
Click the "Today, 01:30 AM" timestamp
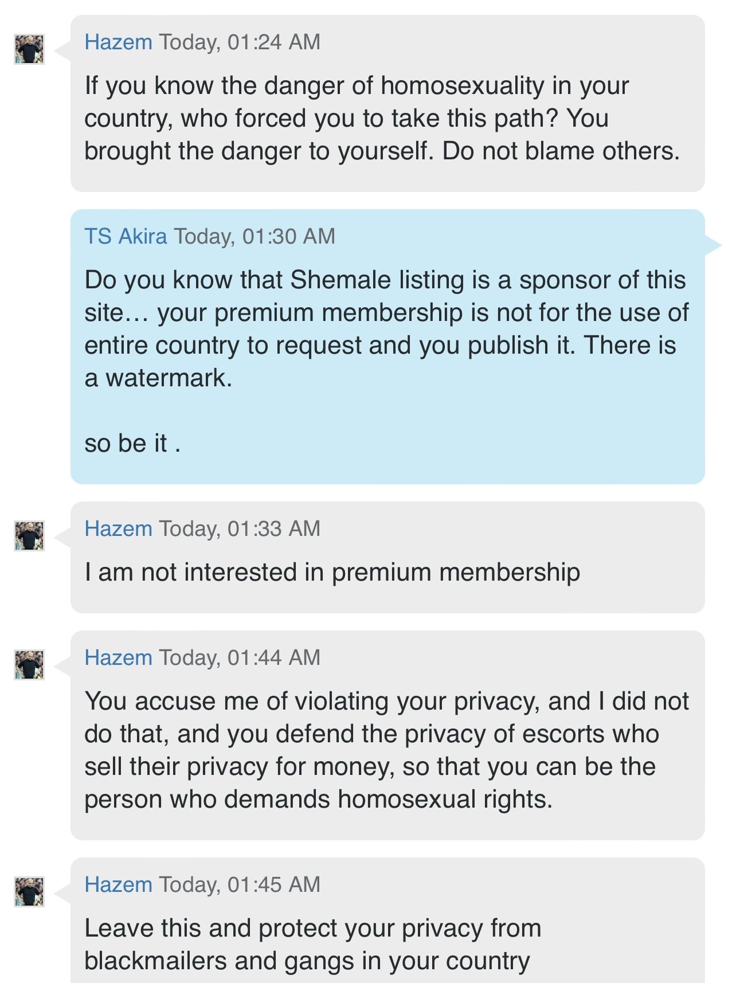[255, 236]
